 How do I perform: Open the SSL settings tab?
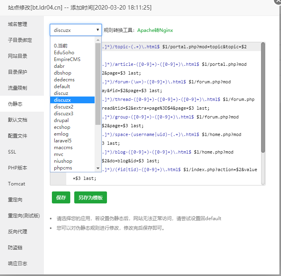coord(12,152)
